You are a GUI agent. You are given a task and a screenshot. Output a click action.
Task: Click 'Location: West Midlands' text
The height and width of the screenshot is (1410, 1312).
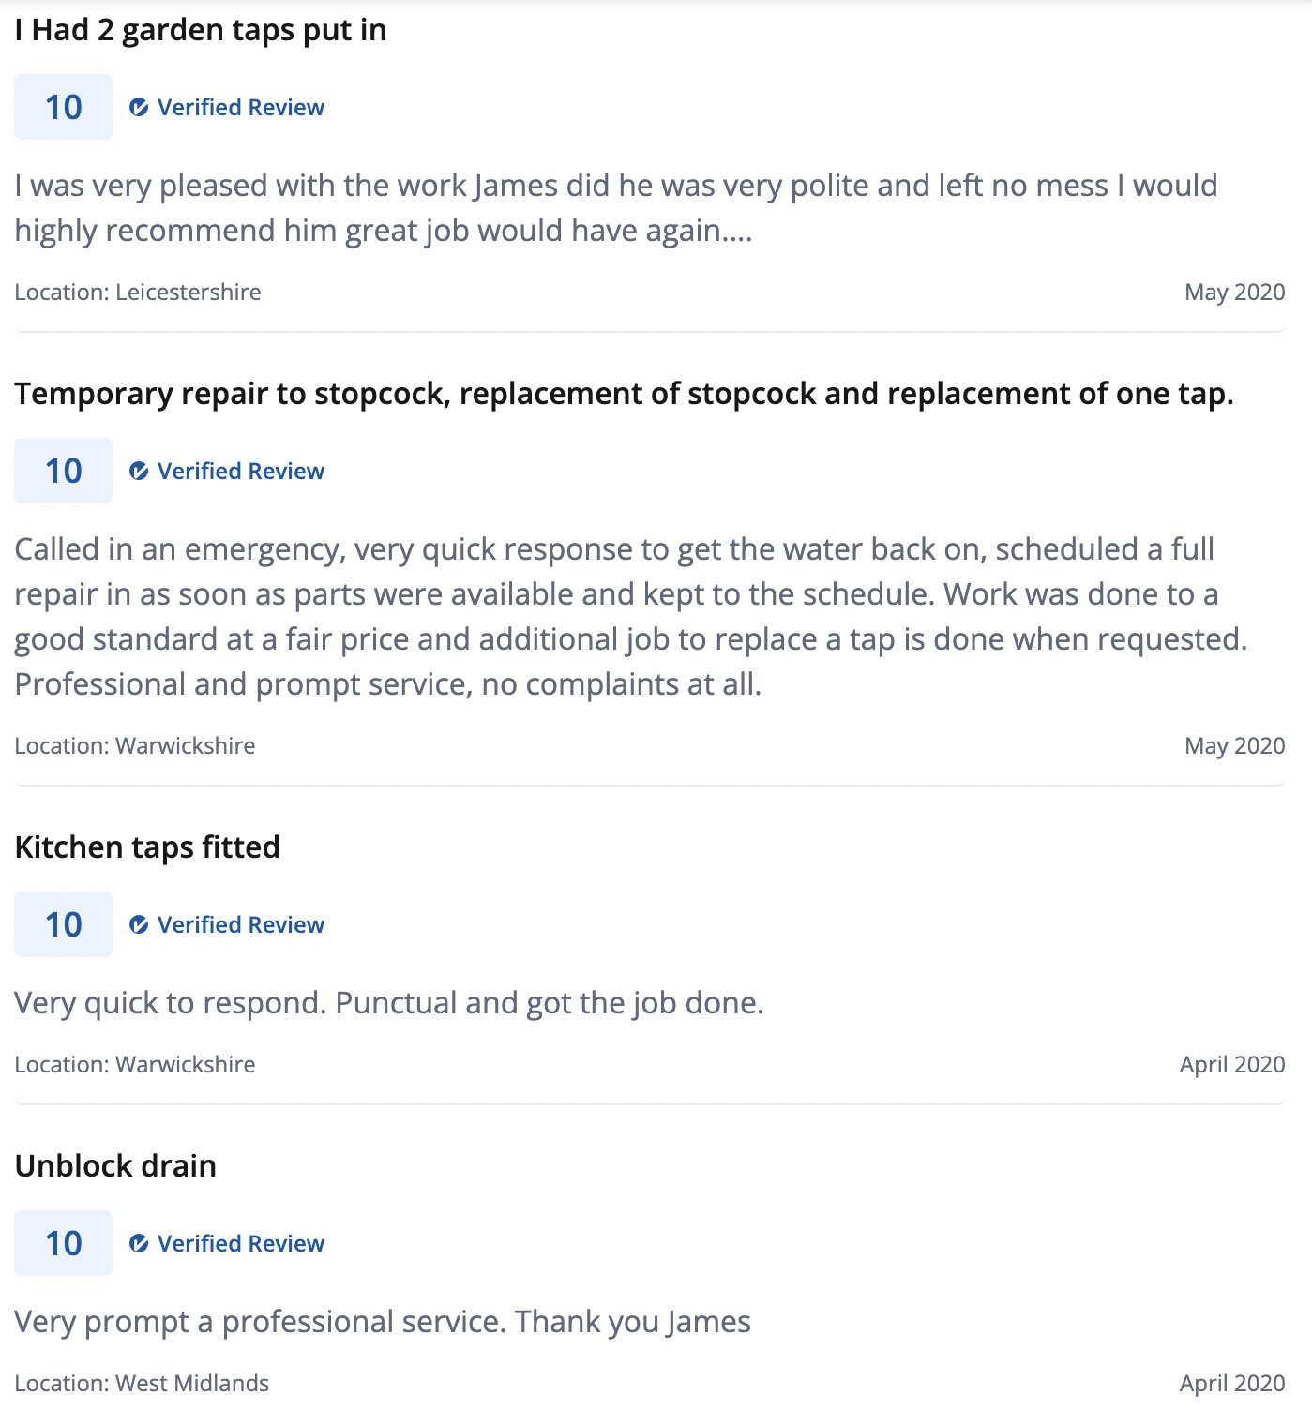click(x=142, y=1384)
